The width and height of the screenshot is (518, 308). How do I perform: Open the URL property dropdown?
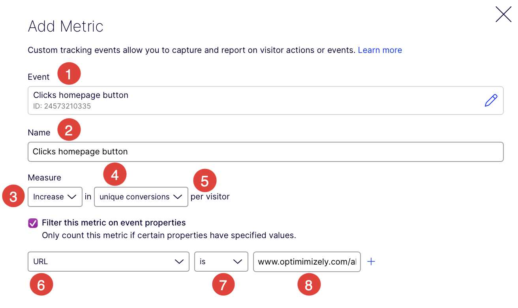(x=108, y=261)
